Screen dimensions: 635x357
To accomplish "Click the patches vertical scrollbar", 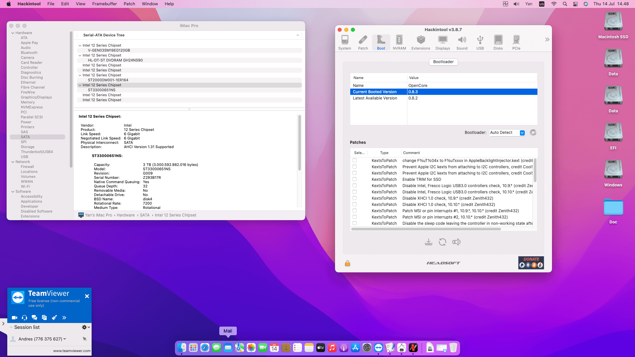I will [535, 170].
